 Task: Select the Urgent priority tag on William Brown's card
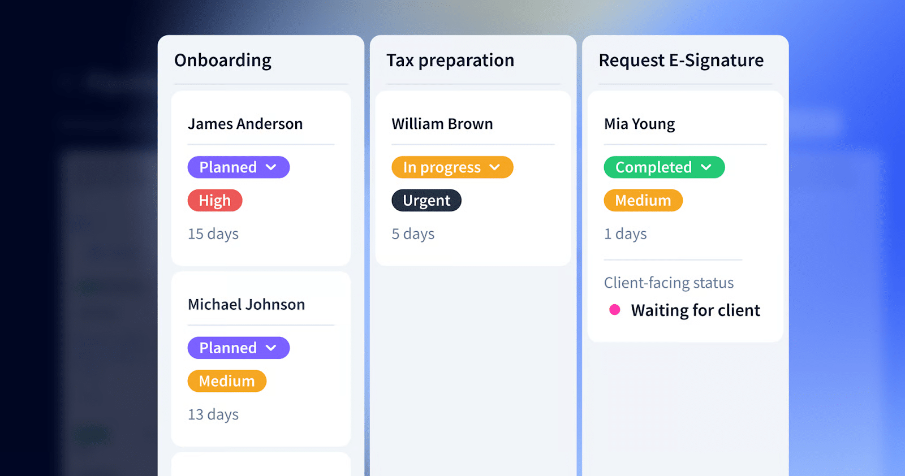(x=426, y=200)
